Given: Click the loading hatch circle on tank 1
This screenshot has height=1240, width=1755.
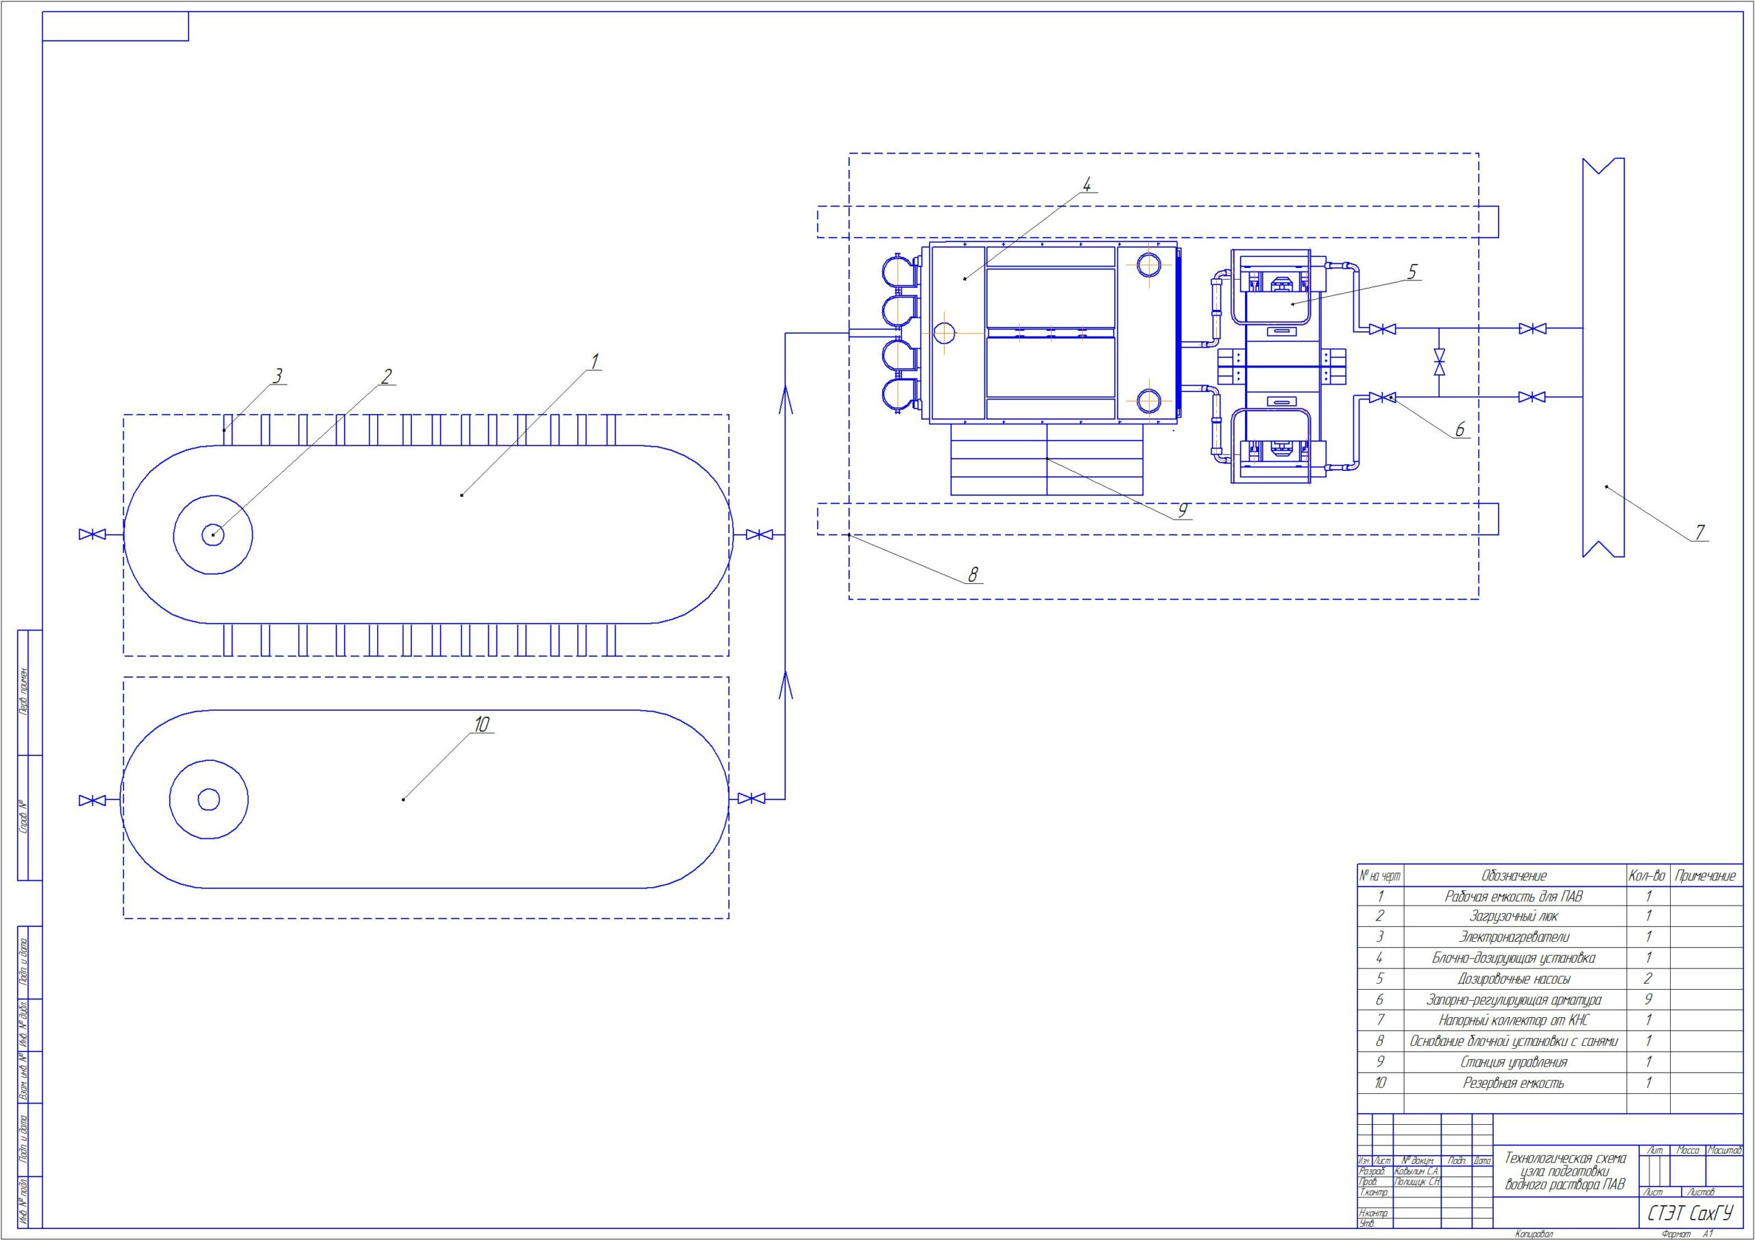Looking at the screenshot, I should click(213, 535).
